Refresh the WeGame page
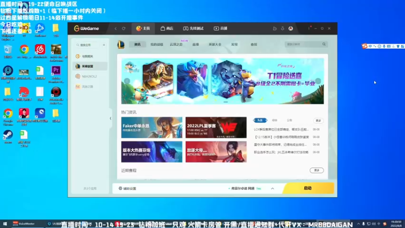The image size is (405, 228). point(124,28)
